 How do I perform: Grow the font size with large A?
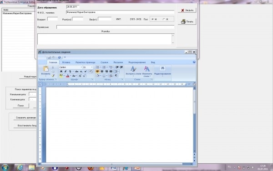point(80,76)
